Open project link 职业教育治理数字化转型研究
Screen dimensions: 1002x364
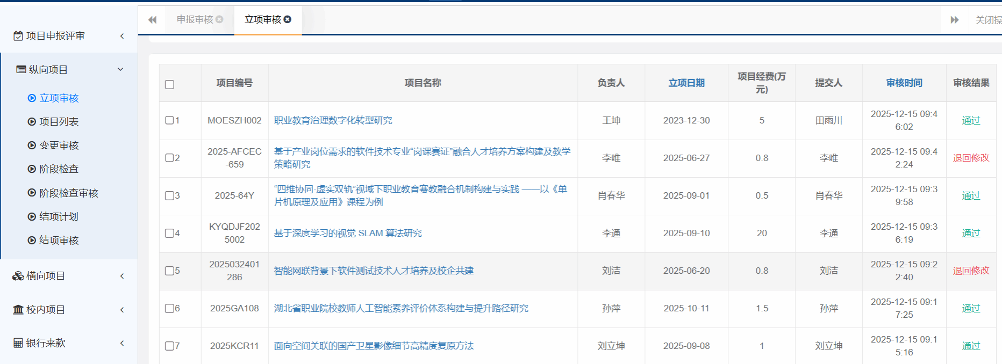click(x=333, y=120)
